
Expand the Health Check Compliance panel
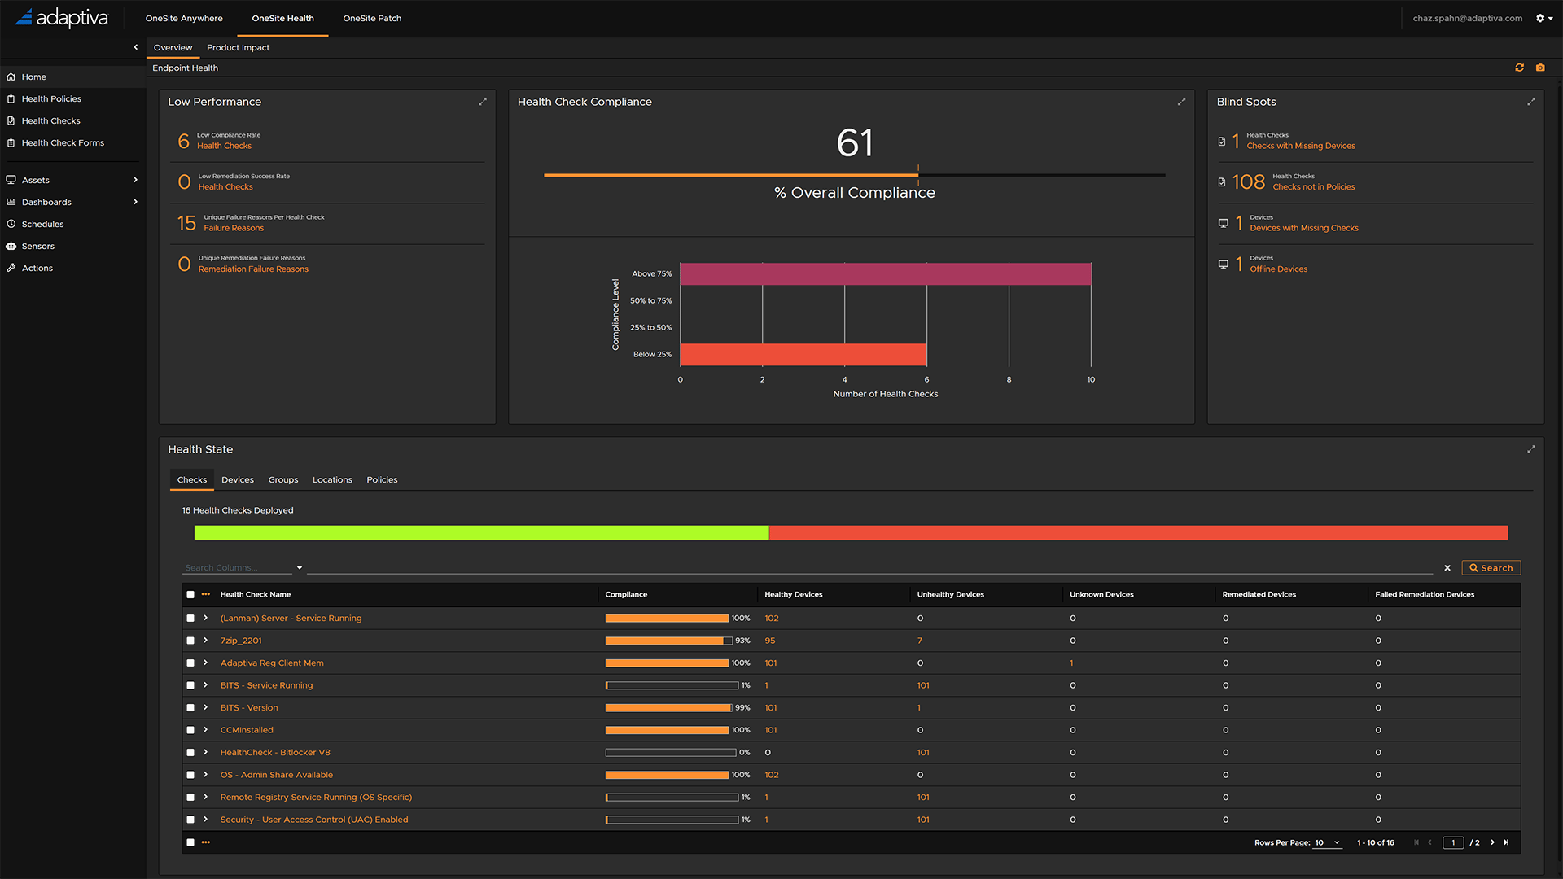pyautogui.click(x=1181, y=102)
